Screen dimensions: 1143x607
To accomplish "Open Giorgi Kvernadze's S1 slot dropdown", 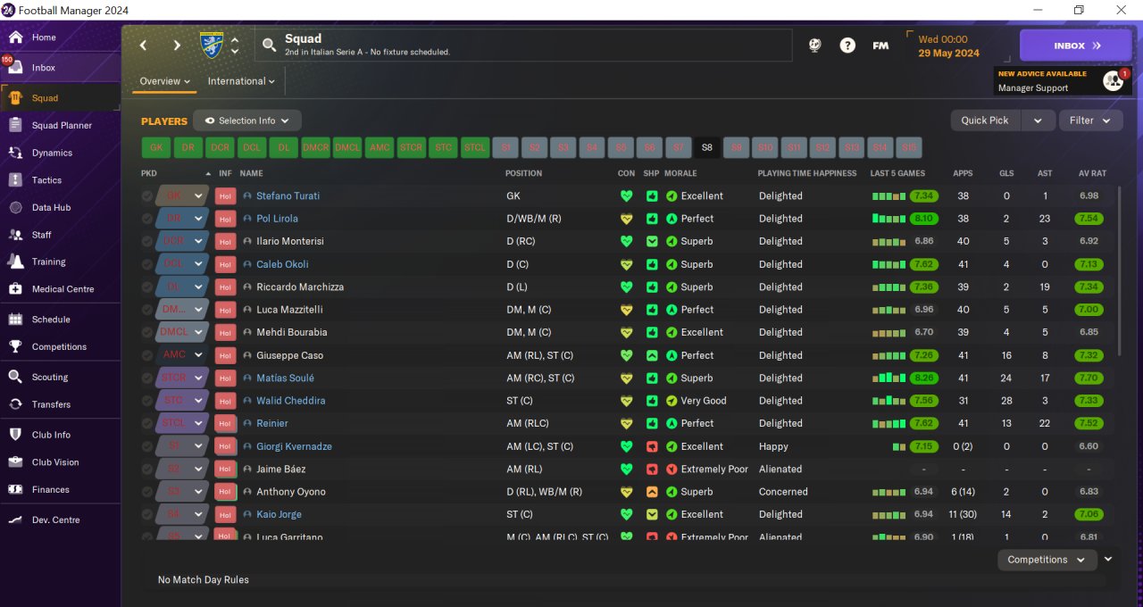I will [x=183, y=445].
